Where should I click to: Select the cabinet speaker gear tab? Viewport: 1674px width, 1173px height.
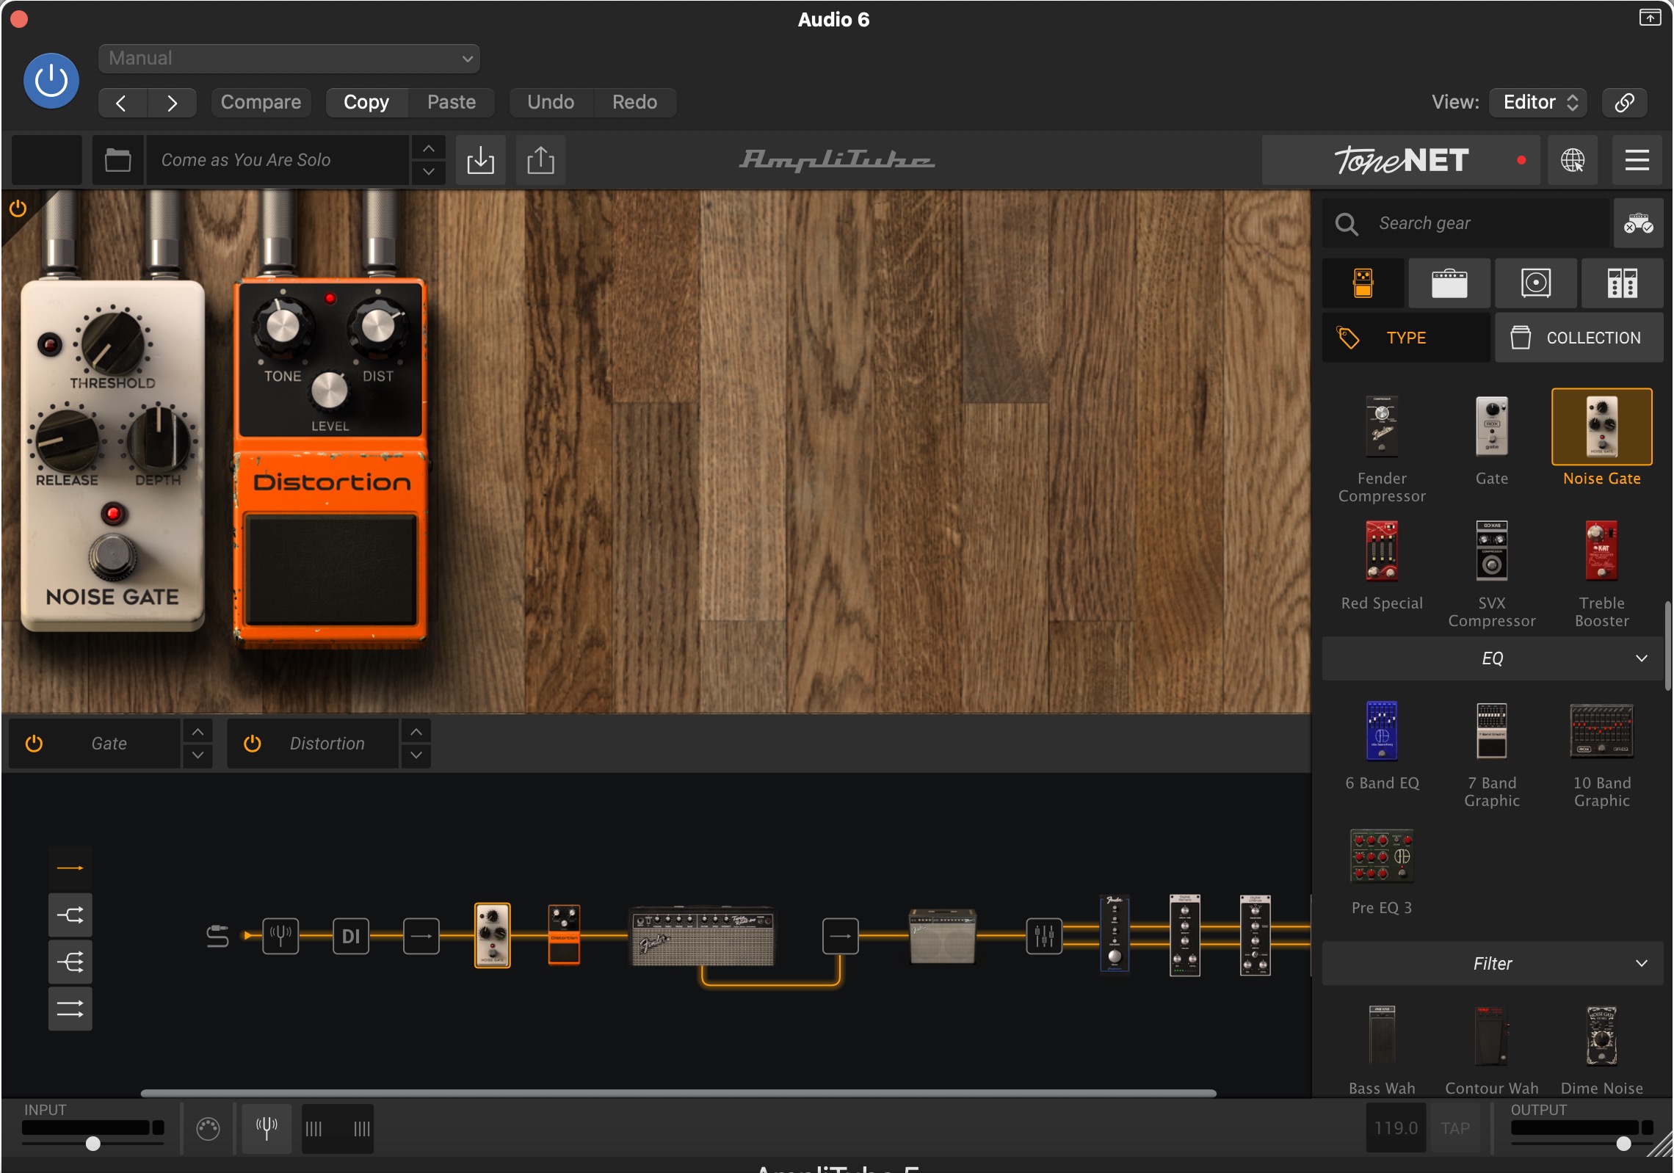click(1535, 283)
